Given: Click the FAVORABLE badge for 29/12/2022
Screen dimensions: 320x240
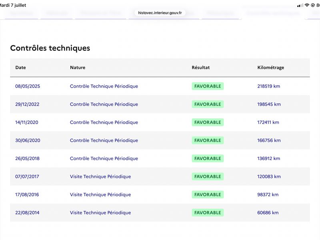Looking at the screenshot, I should pos(208,104).
